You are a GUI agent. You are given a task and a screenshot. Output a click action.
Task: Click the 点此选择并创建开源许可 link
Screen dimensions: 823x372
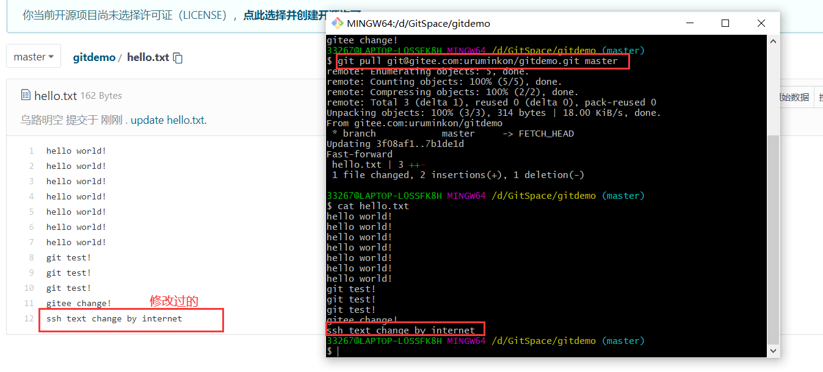[x=302, y=15]
